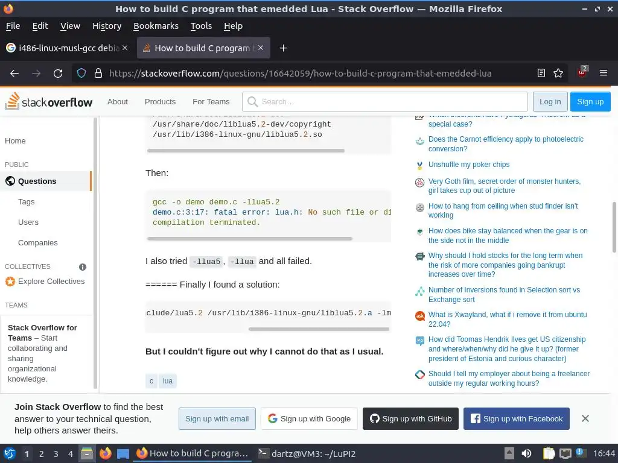The height and width of the screenshot is (463, 618).
Task: Open the Edit menu
Action: (40, 26)
